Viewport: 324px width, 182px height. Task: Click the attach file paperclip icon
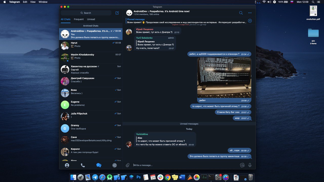128,165
